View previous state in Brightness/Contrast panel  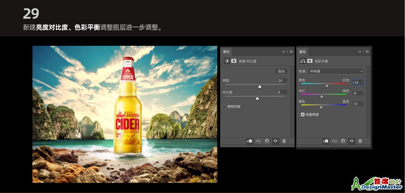tap(258, 141)
